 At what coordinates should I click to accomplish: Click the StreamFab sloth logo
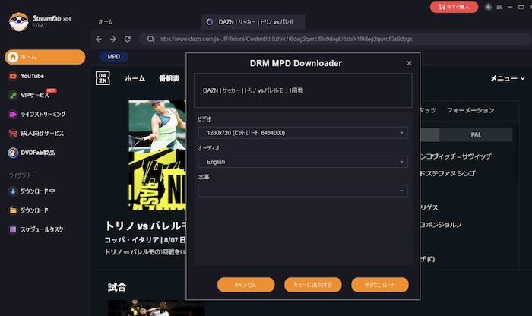[19, 22]
